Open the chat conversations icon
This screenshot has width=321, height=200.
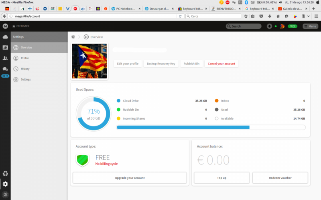(5, 69)
